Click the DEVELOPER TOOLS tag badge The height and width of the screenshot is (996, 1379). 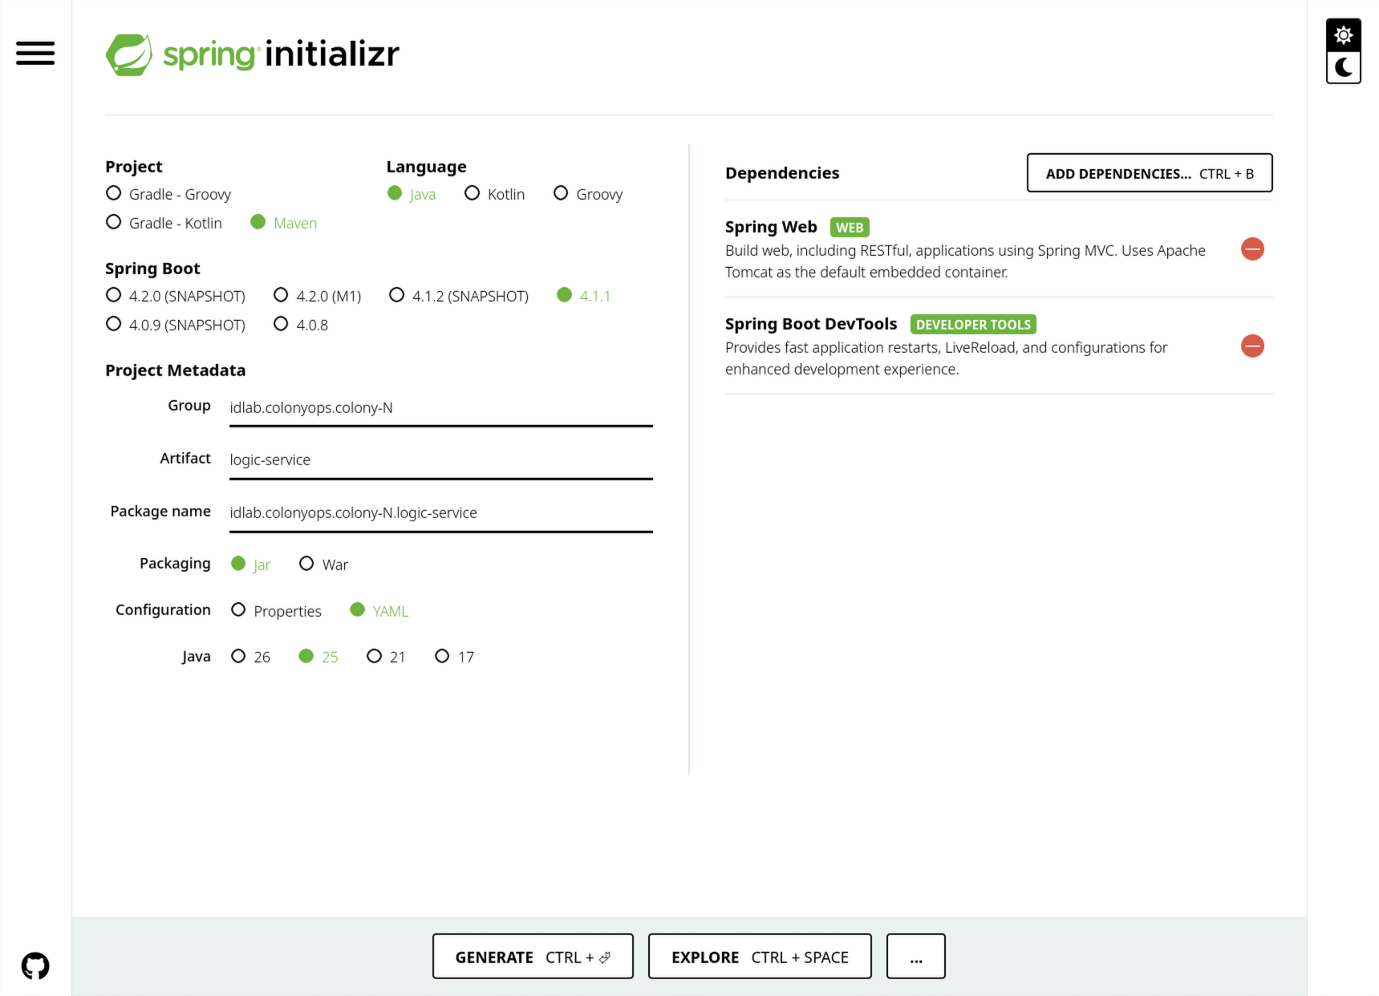point(973,325)
